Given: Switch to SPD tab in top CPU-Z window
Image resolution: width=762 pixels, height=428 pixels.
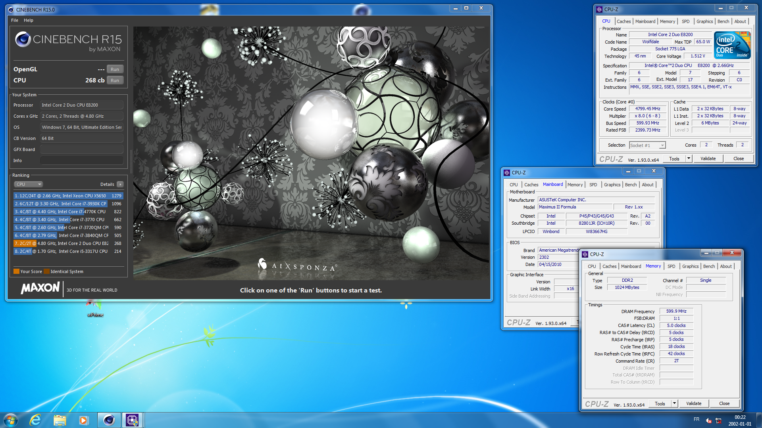Looking at the screenshot, I should point(685,21).
